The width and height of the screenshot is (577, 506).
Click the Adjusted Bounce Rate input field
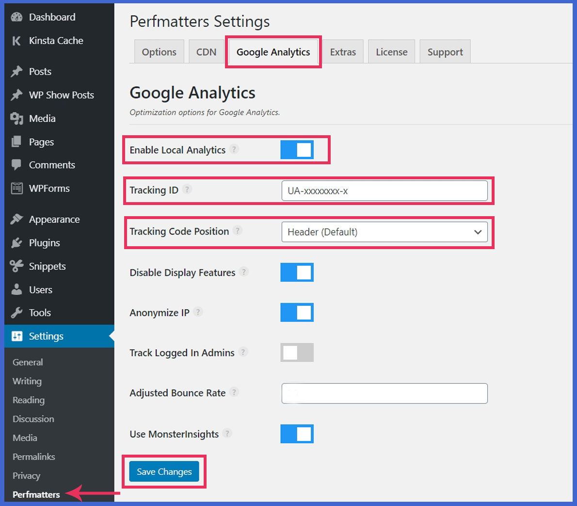point(385,393)
